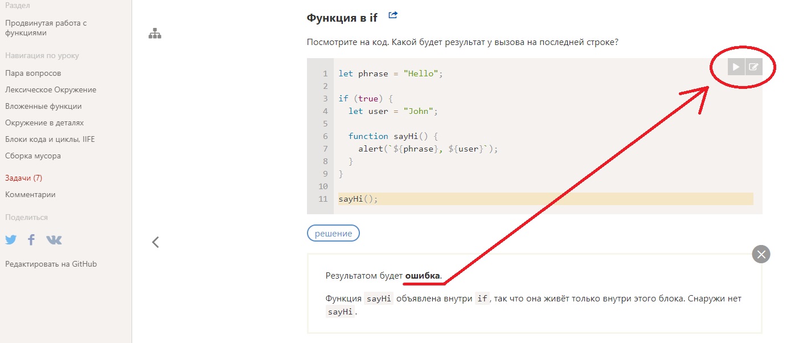This screenshot has width=807, height=343.
Task: Open "Продвинутая работа с функциями" section
Action: click(x=46, y=28)
